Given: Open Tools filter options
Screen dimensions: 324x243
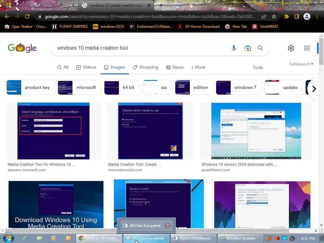Looking at the screenshot, I should pos(258,67).
